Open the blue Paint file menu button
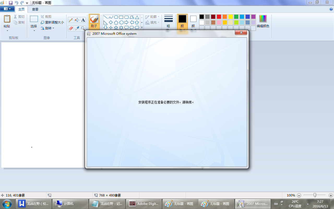 (x=7, y=9)
